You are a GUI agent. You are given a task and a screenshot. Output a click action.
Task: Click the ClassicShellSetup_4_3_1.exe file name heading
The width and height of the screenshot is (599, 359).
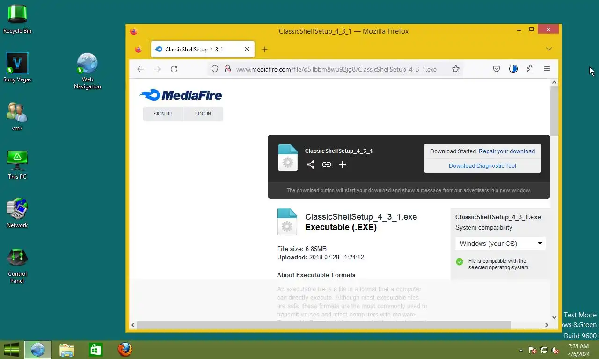pos(361,217)
